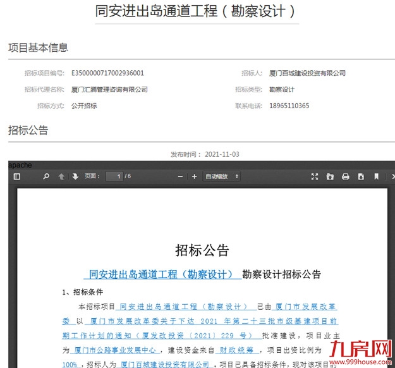Go to previous page arrow
Viewport: 395px width, 368px height.
pos(61,176)
